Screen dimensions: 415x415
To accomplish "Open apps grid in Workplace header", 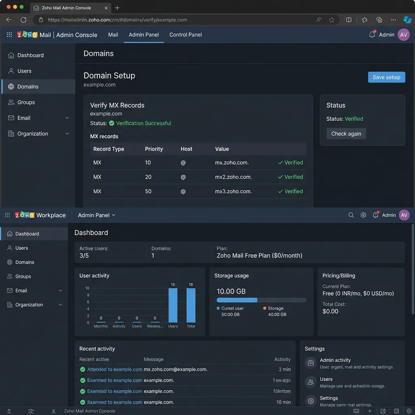I will pyautogui.click(x=7, y=215).
